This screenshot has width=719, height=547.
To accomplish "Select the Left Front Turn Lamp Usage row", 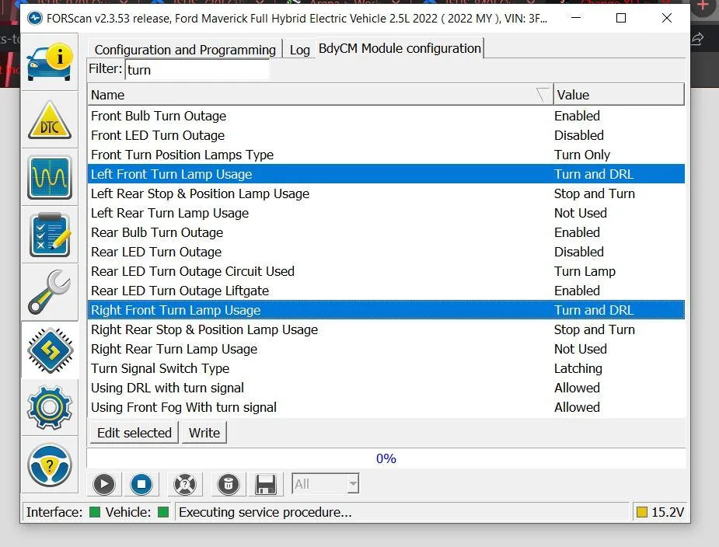I will pyautogui.click(x=386, y=174).
